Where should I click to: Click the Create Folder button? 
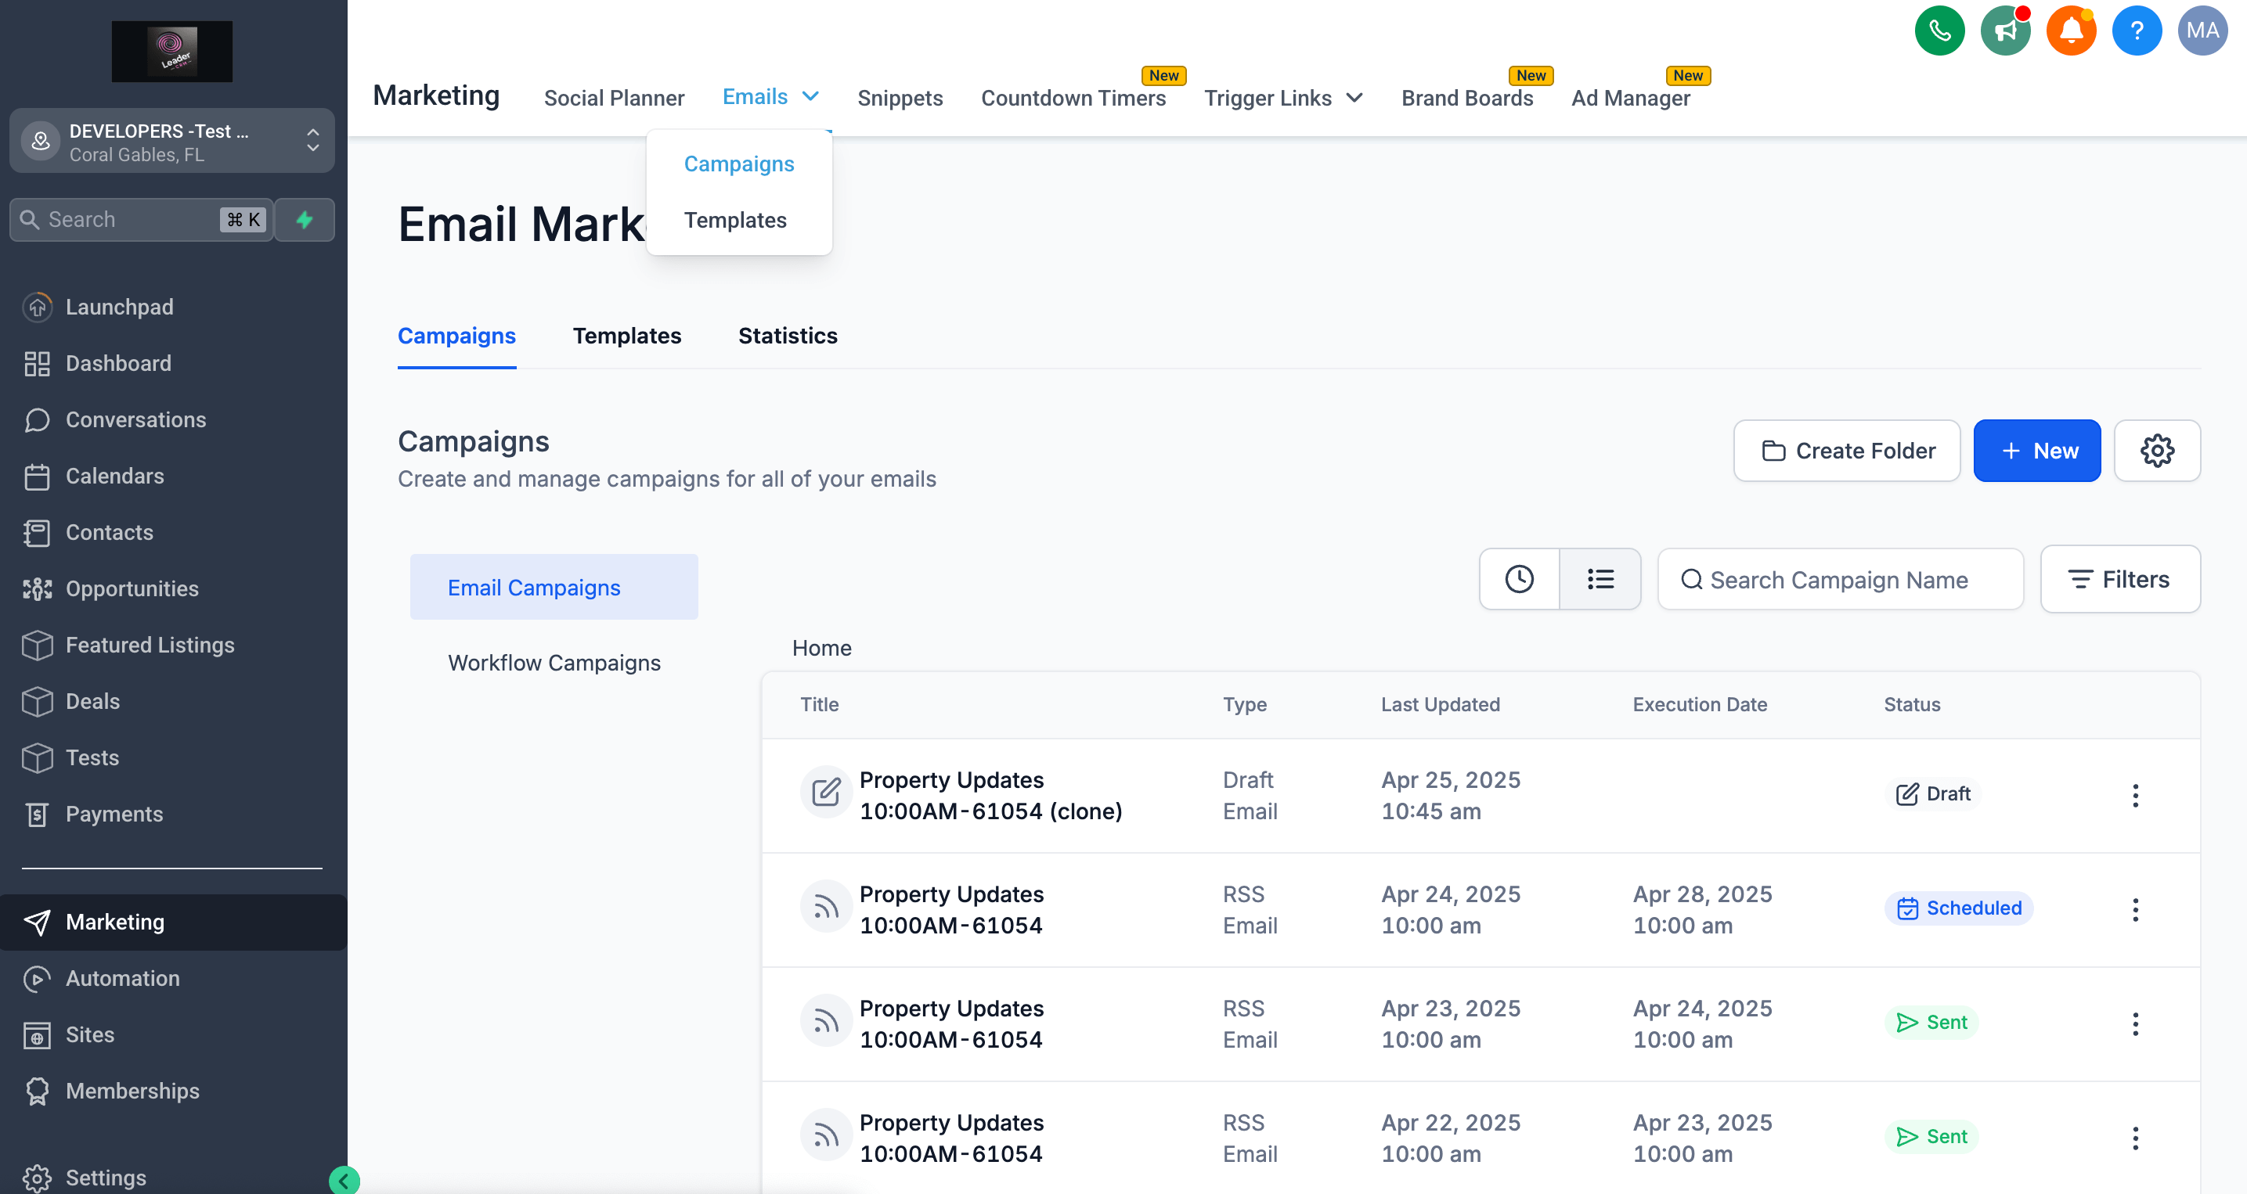click(1846, 451)
